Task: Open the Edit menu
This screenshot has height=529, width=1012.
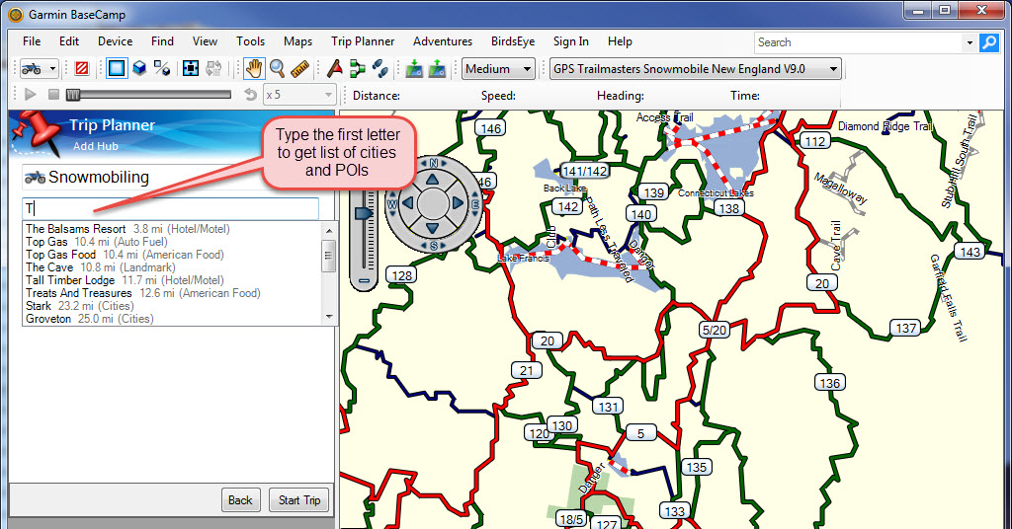Action: [x=69, y=41]
